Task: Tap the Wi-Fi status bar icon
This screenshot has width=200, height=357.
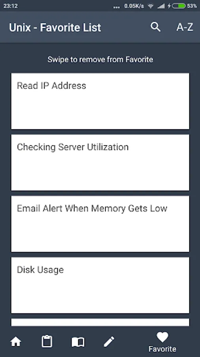Action: tap(151, 6)
